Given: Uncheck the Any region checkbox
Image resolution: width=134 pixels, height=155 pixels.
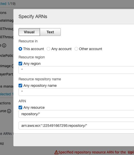Looking at the screenshot, I should click(20, 64).
